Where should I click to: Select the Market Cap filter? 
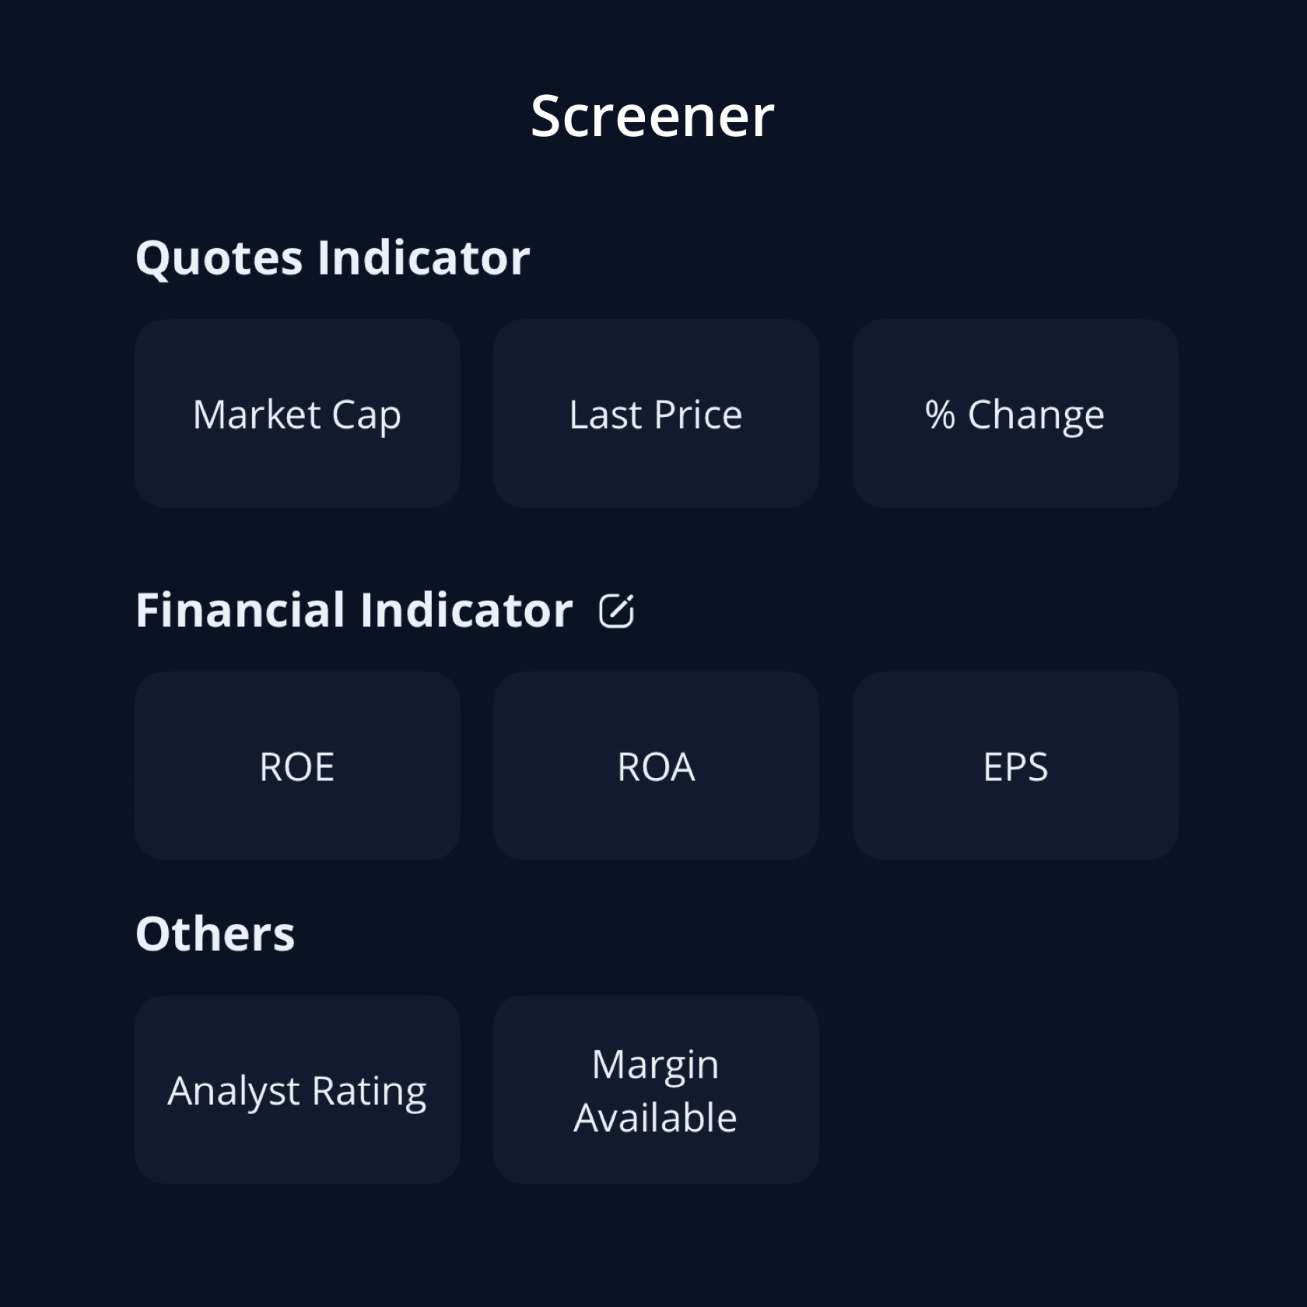tap(297, 414)
